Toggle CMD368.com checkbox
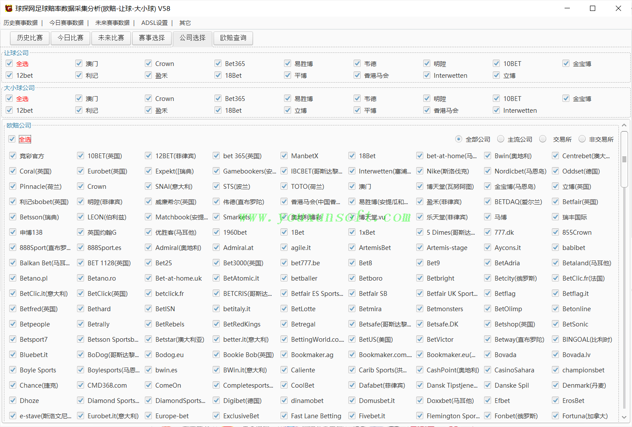Viewport: 632px width, 427px height. pyautogui.click(x=81, y=385)
